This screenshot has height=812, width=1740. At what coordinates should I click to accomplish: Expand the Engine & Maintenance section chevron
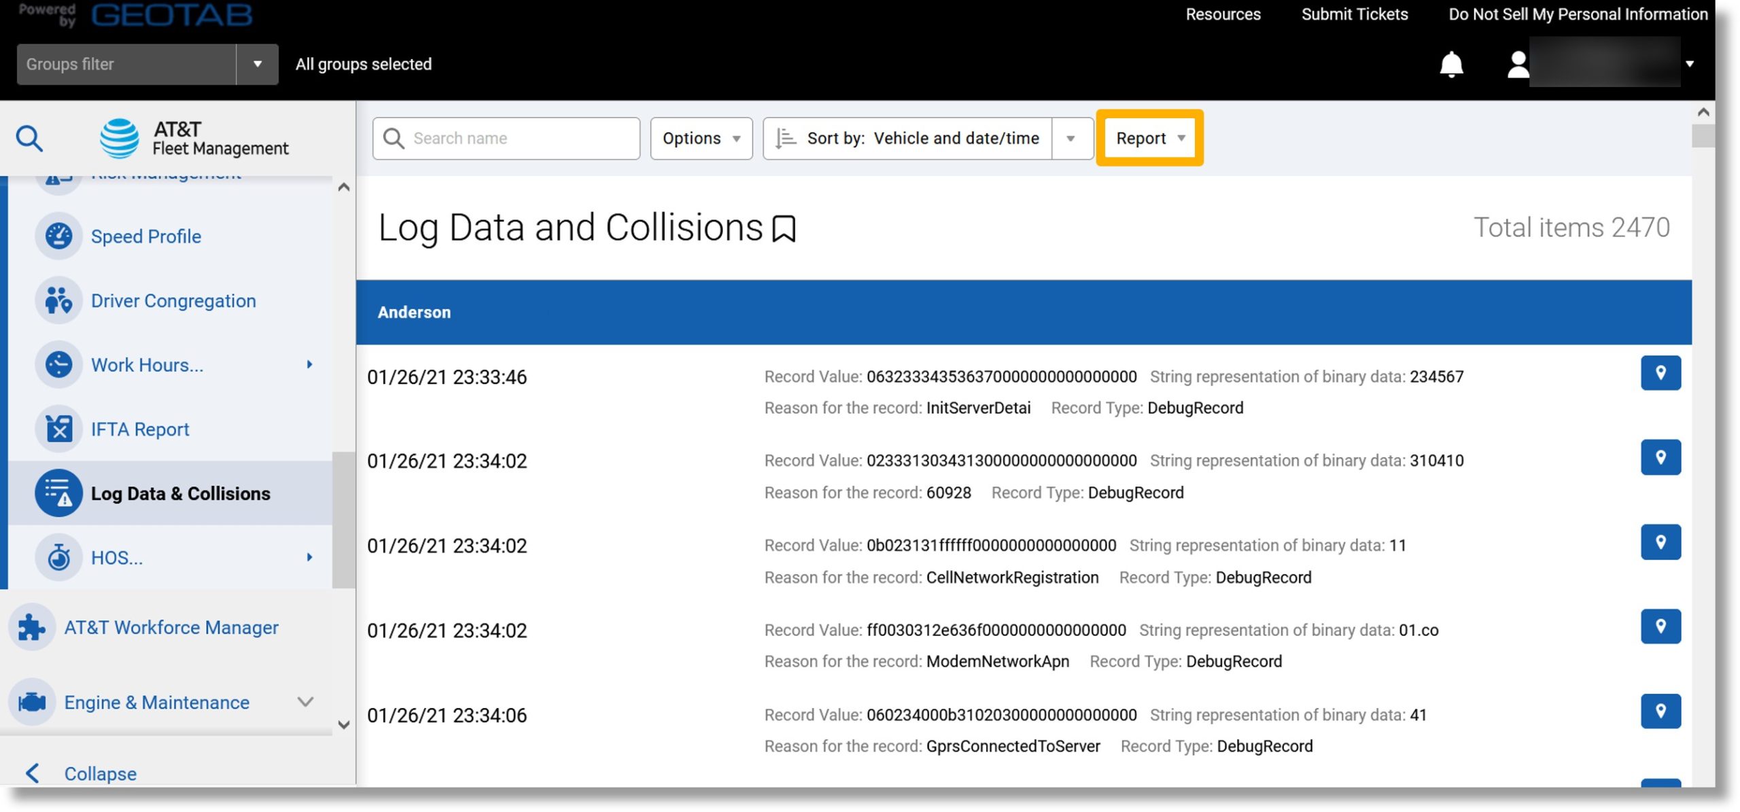tap(306, 702)
